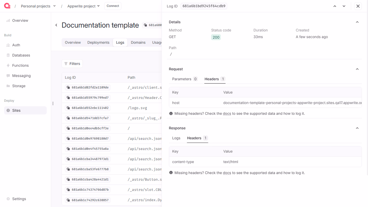Open the Appwrite project dropdown
The width and height of the screenshot is (368, 207).
(x=83, y=6)
